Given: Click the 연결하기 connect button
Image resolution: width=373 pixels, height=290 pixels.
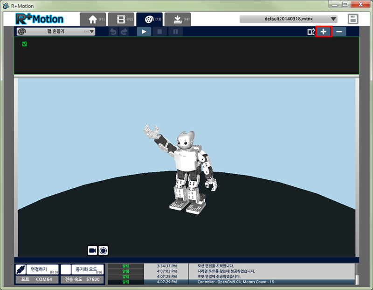Looking at the screenshot, I should pos(37,270).
